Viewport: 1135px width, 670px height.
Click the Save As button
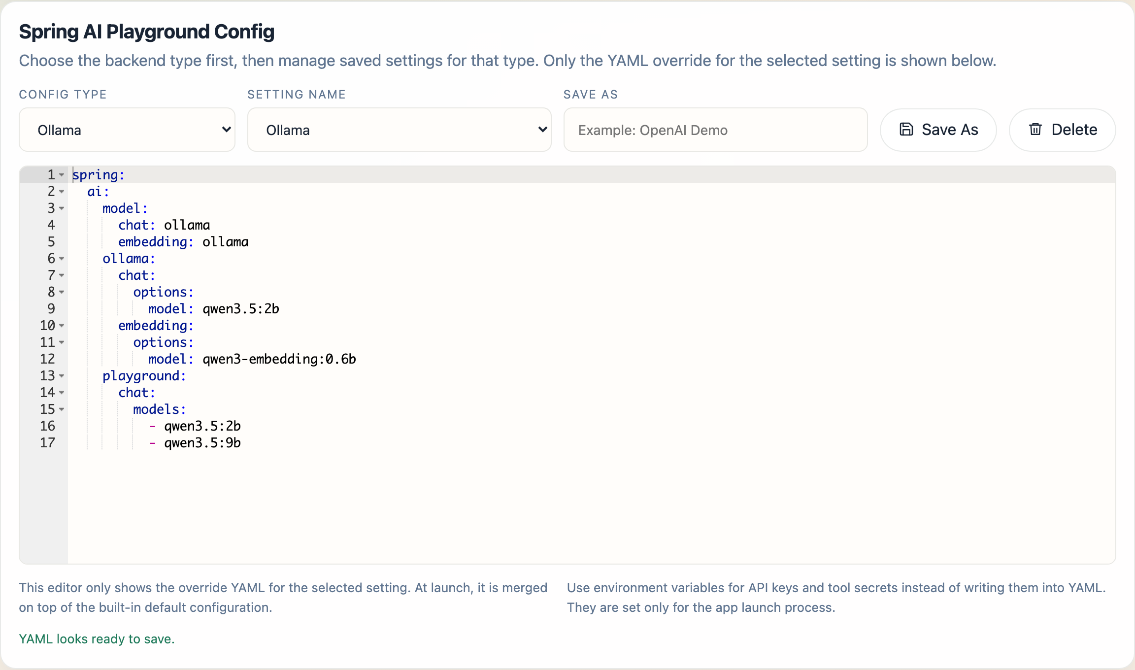coord(938,130)
